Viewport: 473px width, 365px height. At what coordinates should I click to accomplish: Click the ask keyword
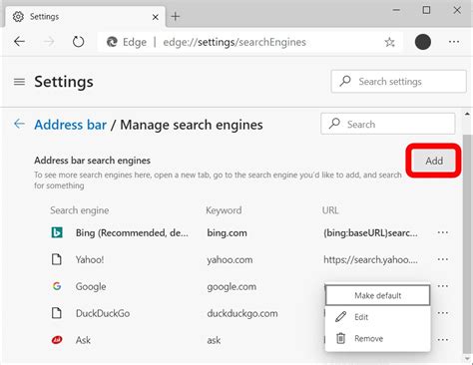pyautogui.click(x=214, y=340)
